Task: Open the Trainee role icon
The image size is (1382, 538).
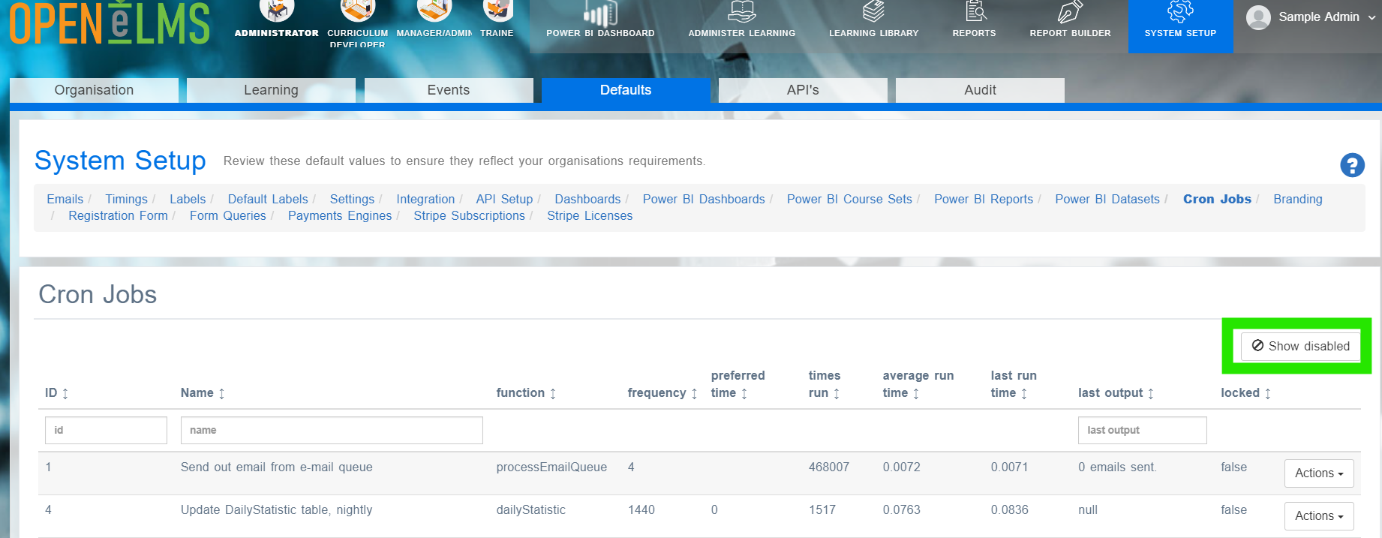Action: click(x=497, y=11)
